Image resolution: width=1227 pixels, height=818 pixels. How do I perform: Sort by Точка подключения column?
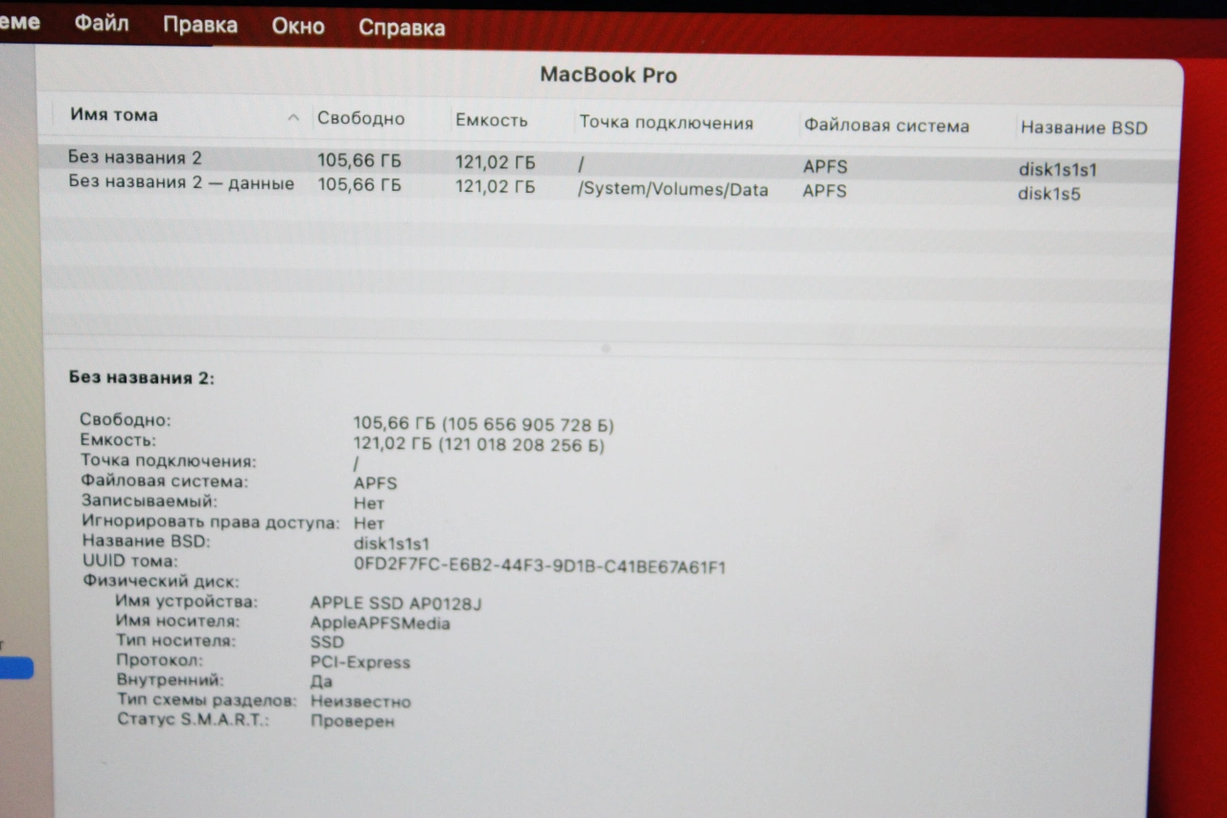click(666, 124)
